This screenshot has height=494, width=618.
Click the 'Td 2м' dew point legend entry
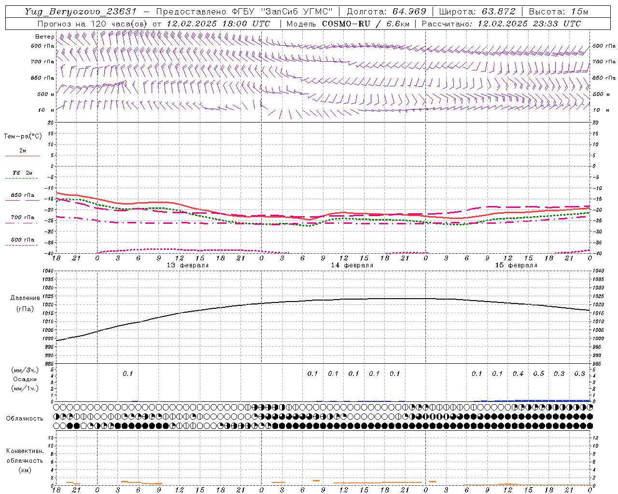point(22,173)
